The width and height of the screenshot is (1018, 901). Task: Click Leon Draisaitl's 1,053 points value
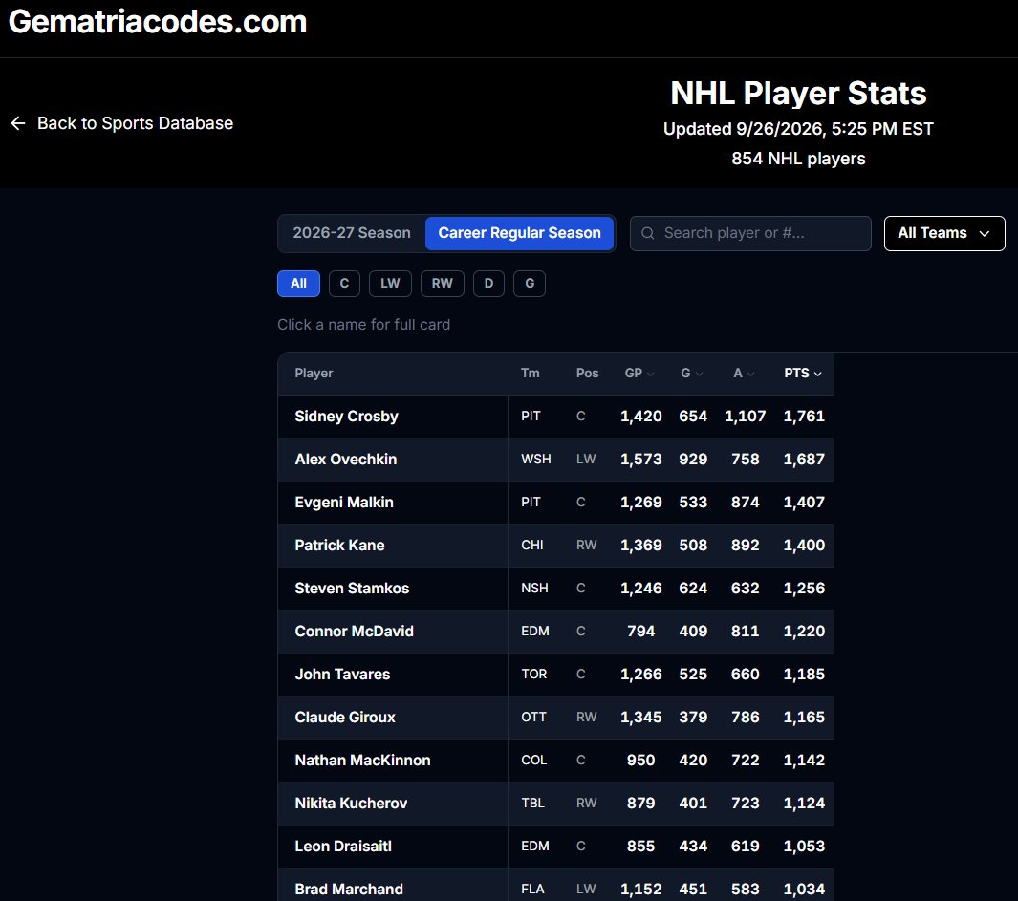click(x=804, y=846)
